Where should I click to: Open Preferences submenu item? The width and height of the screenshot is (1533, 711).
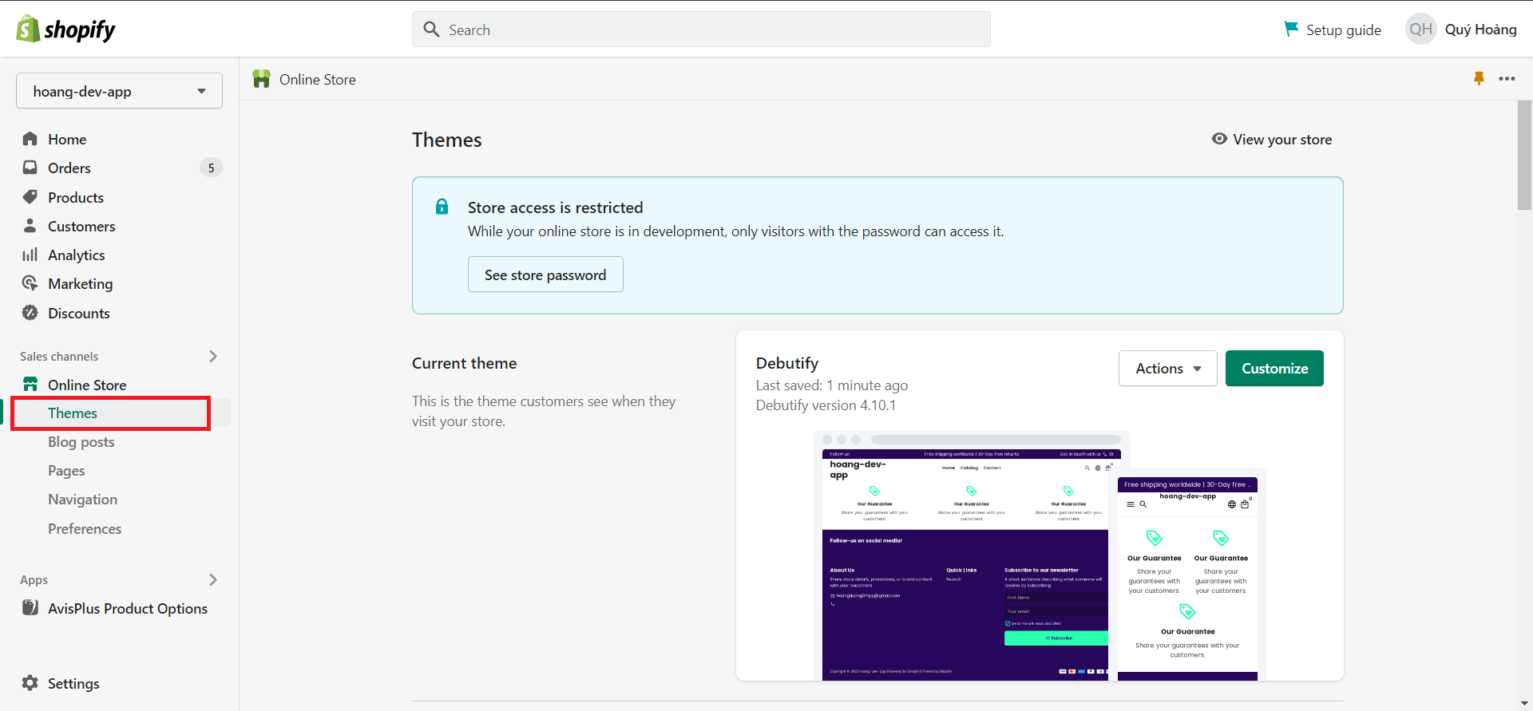85,528
